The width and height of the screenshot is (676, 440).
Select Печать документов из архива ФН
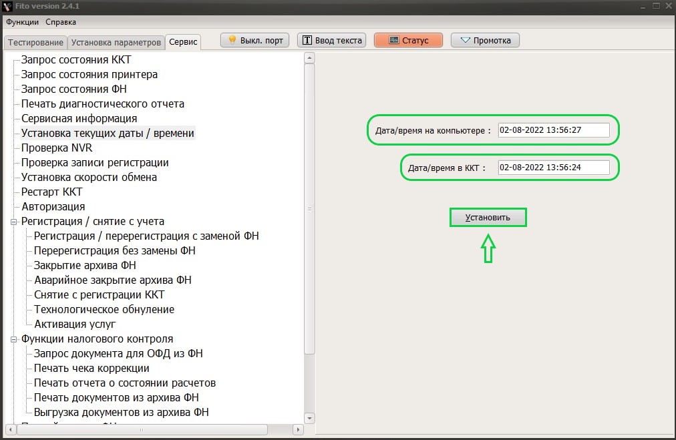coord(116,397)
